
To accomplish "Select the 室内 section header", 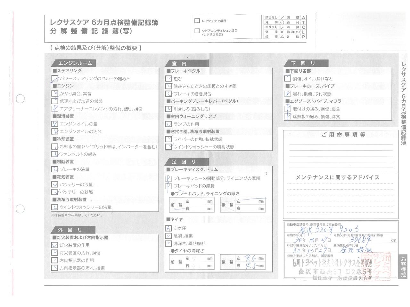I will click(x=187, y=63).
